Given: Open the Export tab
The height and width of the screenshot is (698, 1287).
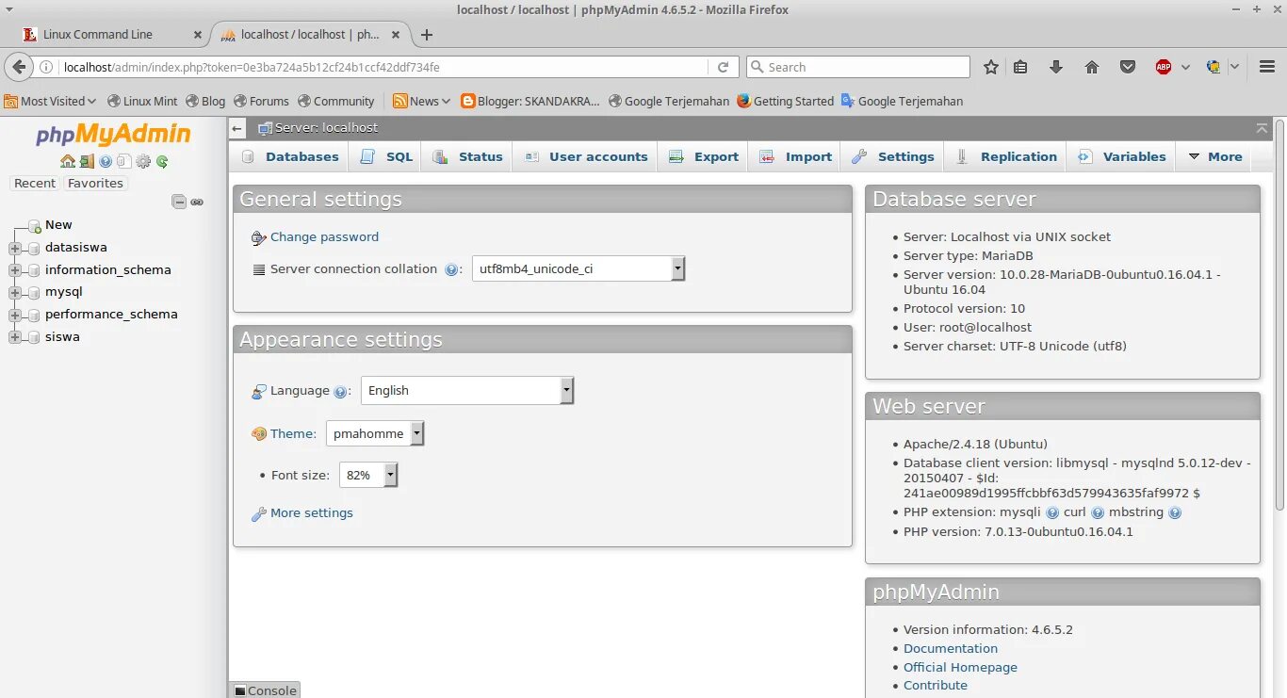Looking at the screenshot, I should coord(704,156).
